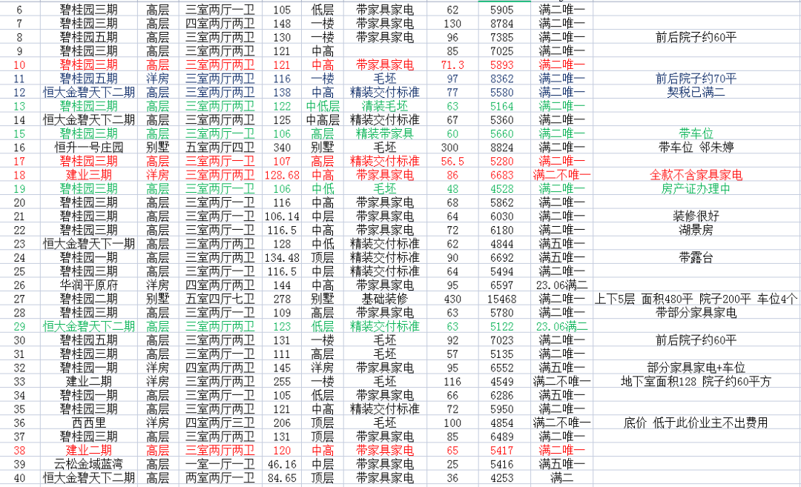Image resolution: width=801 pixels, height=487 pixels.
Task: Select the total price 300
Action: click(450, 148)
